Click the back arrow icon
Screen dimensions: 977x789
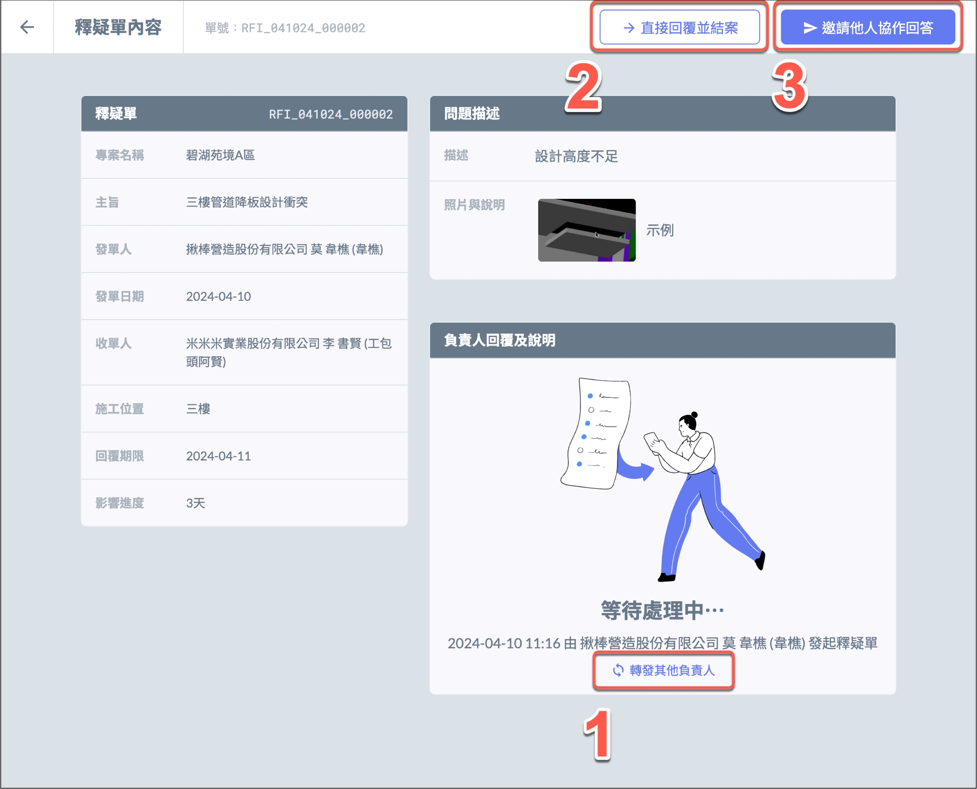click(x=27, y=27)
